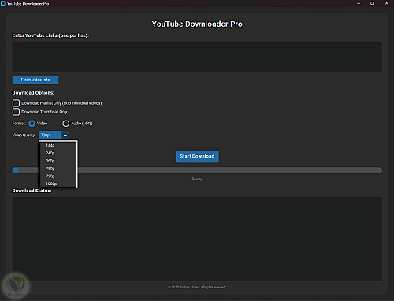The image size is (394, 301).
Task: Click the copyright footer text
Action: coord(196,287)
